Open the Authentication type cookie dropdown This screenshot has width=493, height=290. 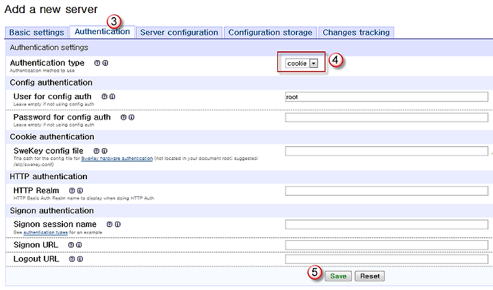point(301,63)
